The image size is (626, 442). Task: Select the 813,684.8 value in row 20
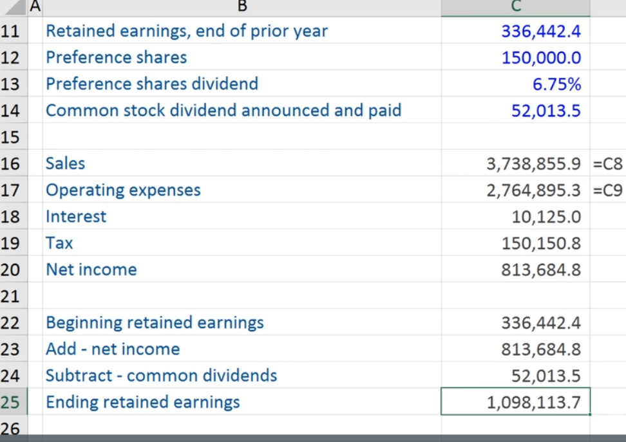tap(515, 270)
